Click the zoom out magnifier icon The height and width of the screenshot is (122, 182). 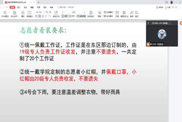coord(47,12)
